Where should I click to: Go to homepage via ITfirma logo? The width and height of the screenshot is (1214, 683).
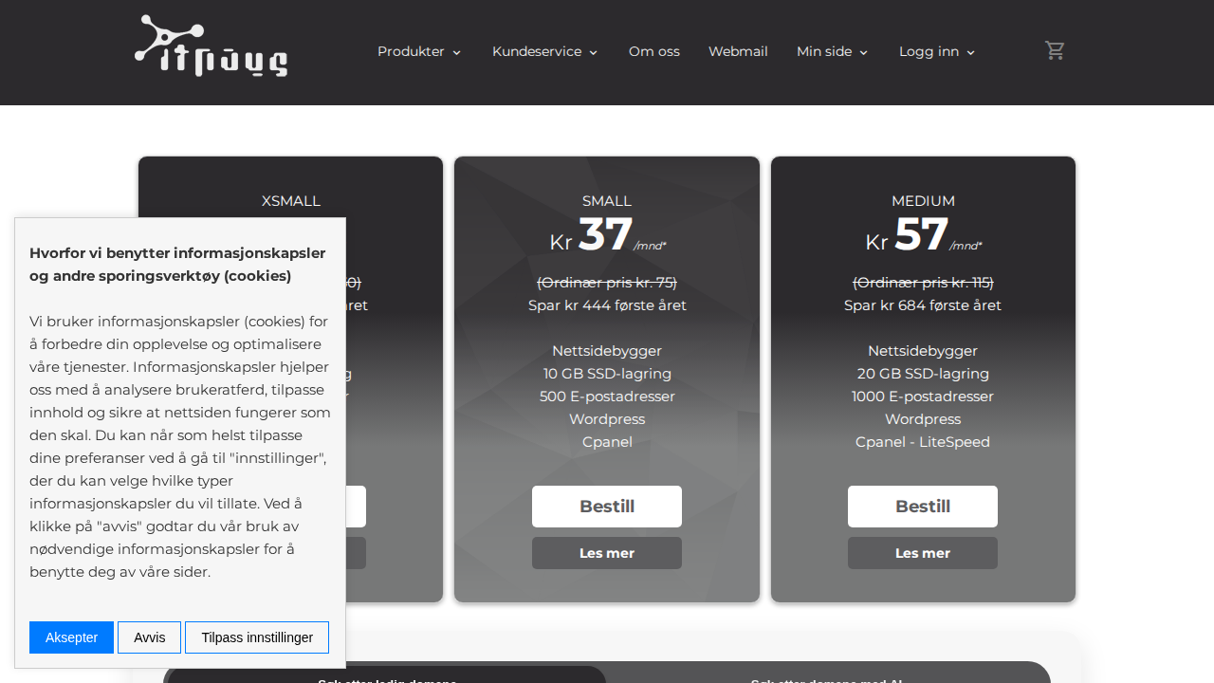(212, 46)
